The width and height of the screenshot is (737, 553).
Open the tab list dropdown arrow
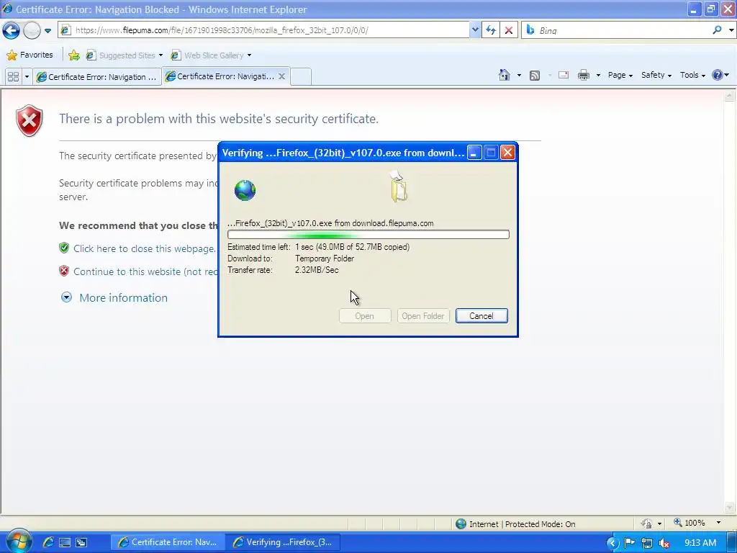pyautogui.click(x=27, y=76)
